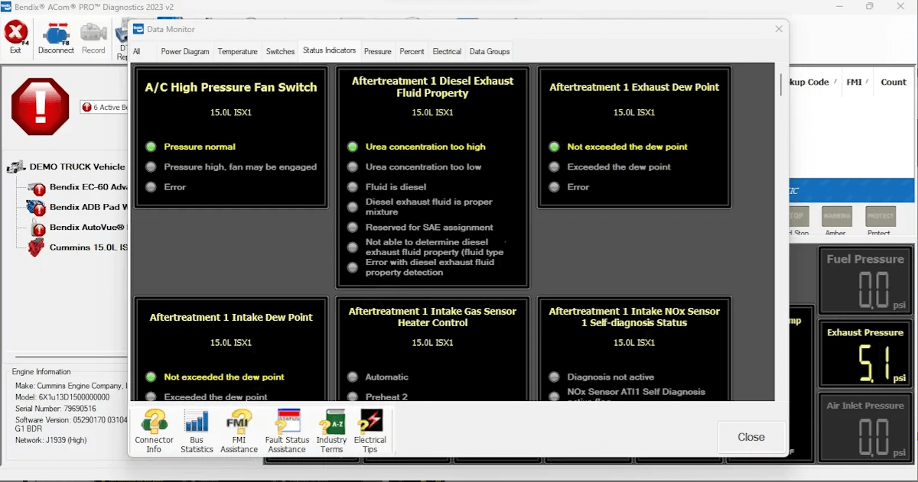Click the Close button in Data Monitor
This screenshot has height=482, width=918.
pos(750,437)
